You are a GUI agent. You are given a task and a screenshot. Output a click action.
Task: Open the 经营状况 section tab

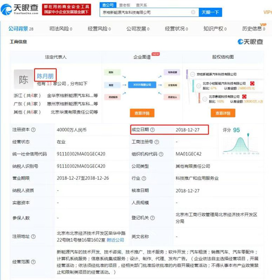(x=176, y=29)
